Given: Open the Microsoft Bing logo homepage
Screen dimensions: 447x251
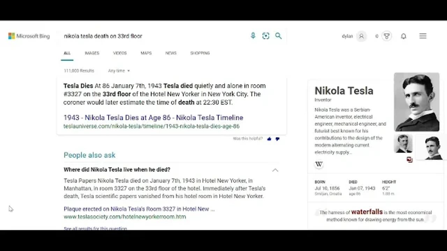Looking at the screenshot, I should (x=29, y=36).
